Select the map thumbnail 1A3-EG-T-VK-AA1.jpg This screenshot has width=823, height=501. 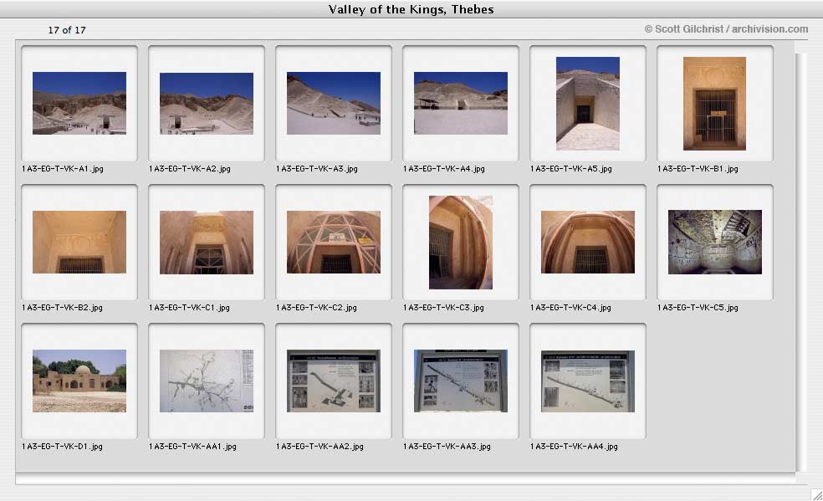pyautogui.click(x=207, y=381)
